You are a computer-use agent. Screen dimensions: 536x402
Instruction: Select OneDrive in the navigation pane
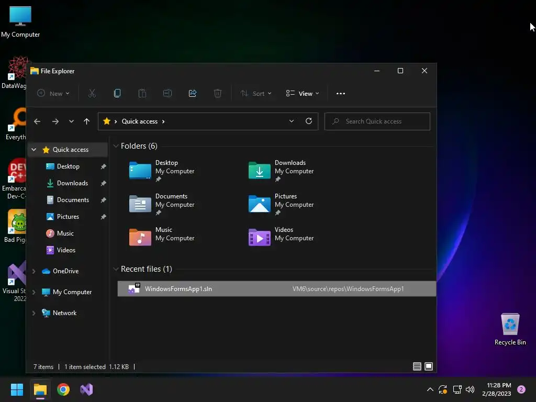click(65, 271)
